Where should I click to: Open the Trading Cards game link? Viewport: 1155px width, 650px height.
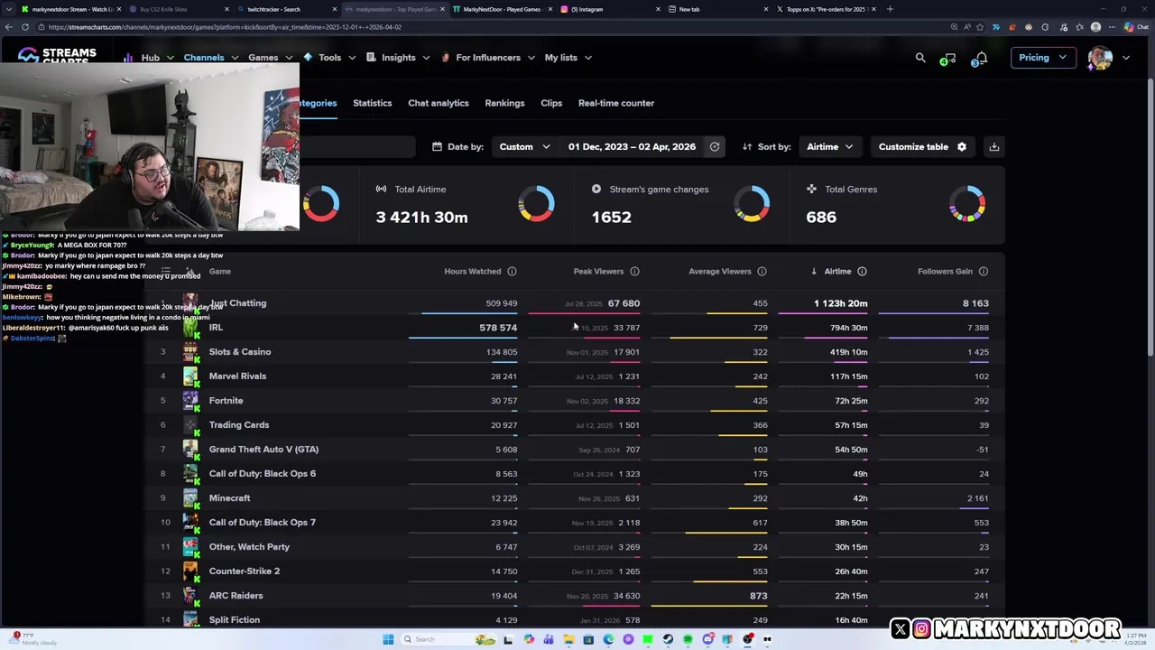pyautogui.click(x=239, y=425)
